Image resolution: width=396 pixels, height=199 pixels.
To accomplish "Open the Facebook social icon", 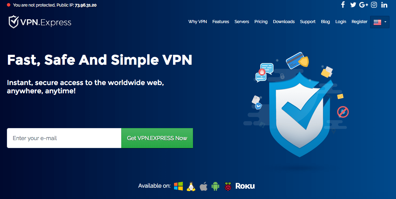I will pyautogui.click(x=343, y=5).
